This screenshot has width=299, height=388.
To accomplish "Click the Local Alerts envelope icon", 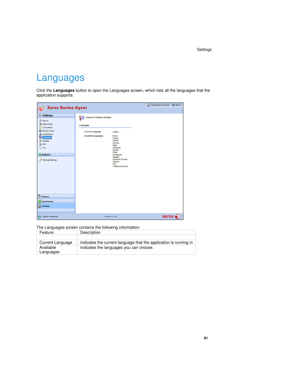I will 40,128.
